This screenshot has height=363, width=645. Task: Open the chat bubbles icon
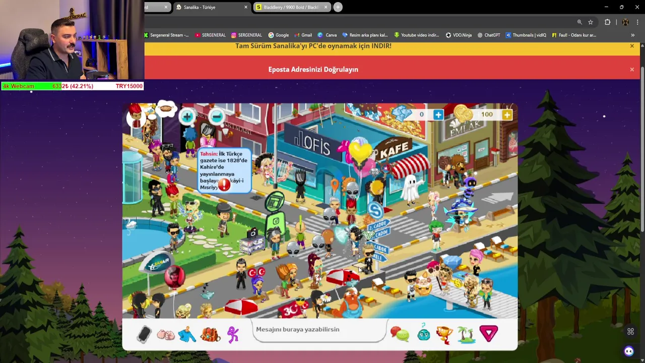pos(400,334)
